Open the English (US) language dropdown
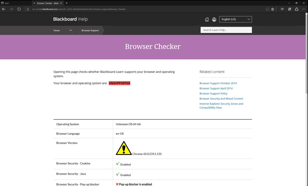 click(x=236, y=19)
